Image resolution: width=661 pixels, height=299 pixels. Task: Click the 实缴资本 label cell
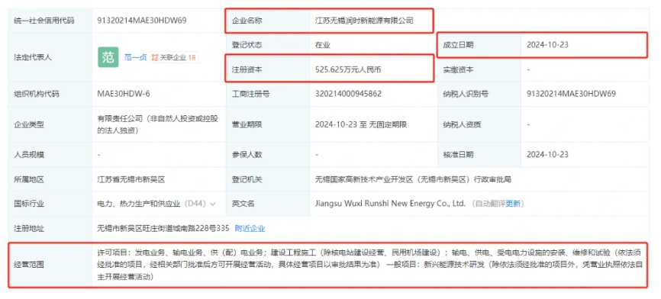[x=479, y=70]
